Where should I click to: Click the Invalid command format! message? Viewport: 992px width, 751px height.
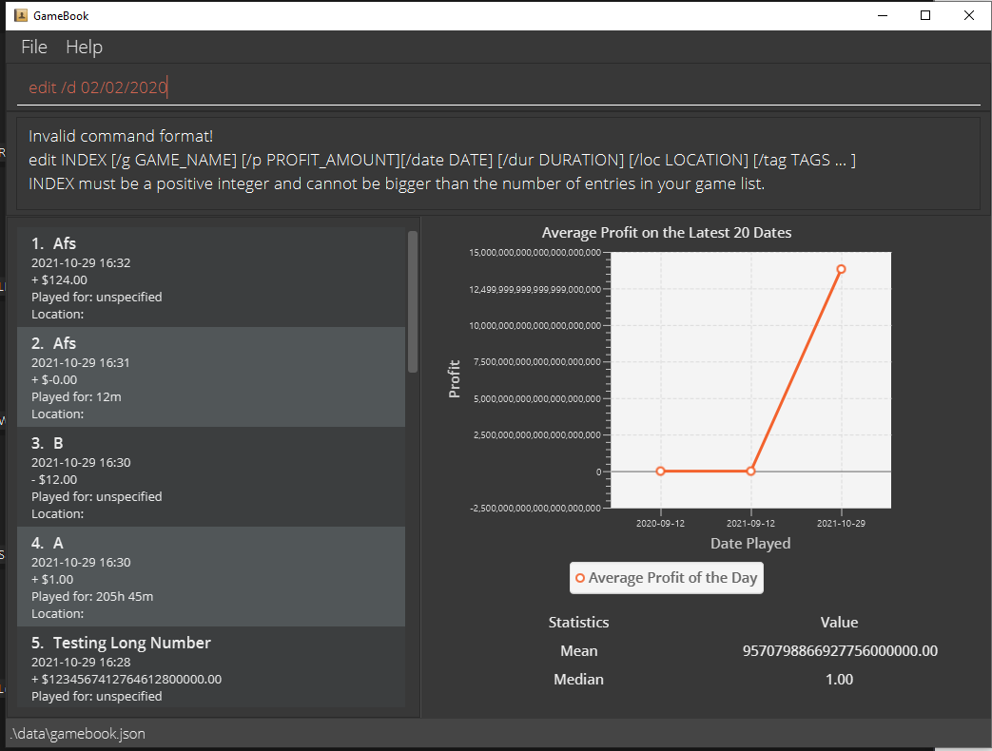(121, 136)
